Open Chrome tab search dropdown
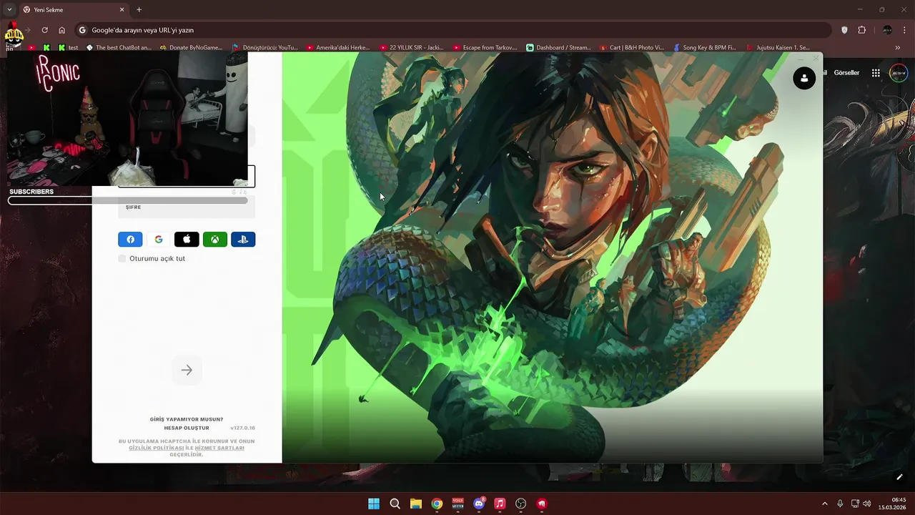Image resolution: width=915 pixels, height=515 pixels. click(9, 10)
